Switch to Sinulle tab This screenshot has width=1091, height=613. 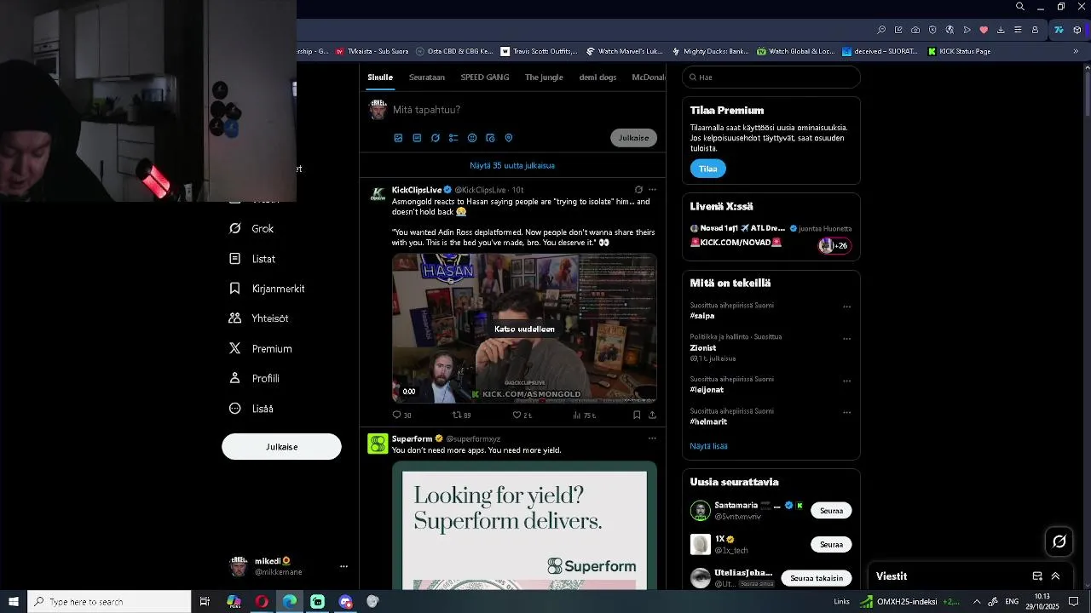pyautogui.click(x=380, y=77)
